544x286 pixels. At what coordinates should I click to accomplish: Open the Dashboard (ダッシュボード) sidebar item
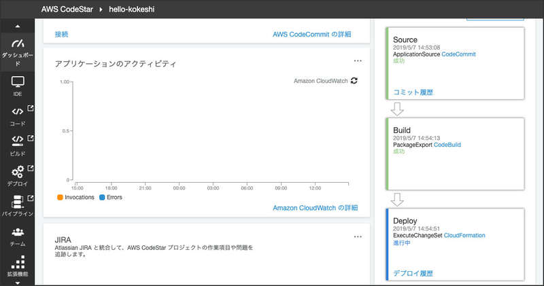(18, 52)
